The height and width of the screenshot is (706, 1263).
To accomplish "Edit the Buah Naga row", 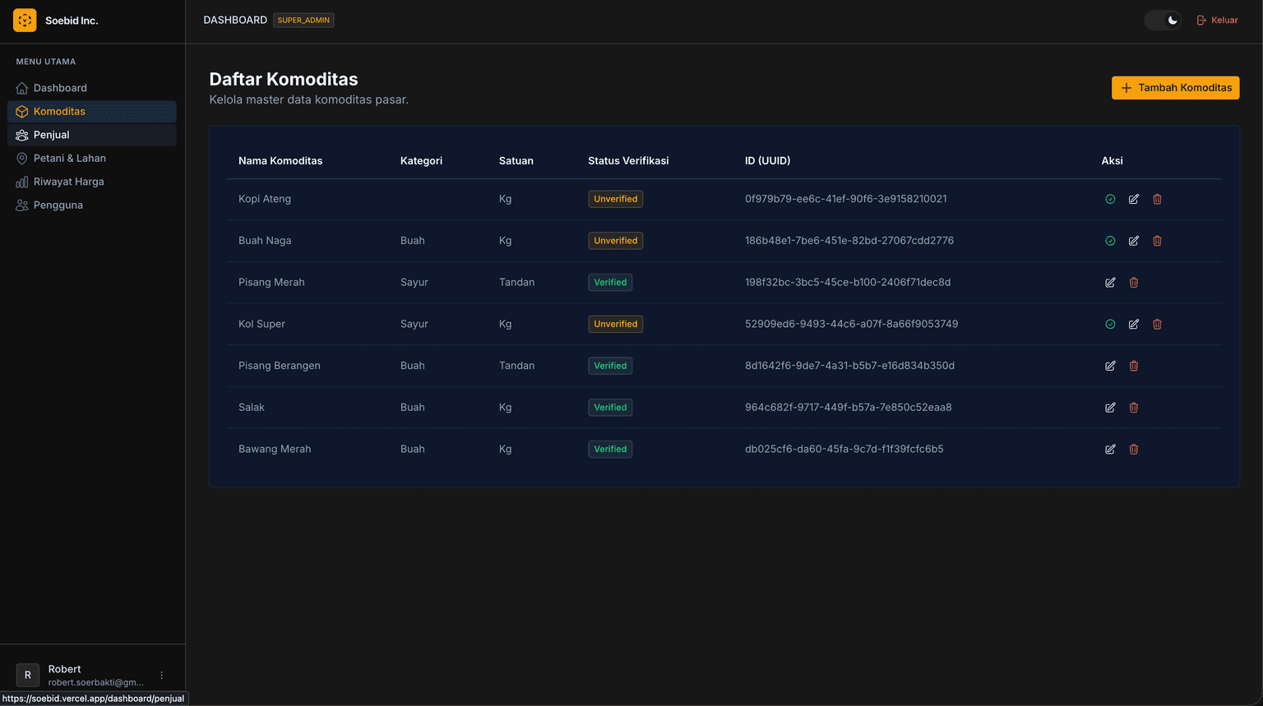I will pos(1134,241).
